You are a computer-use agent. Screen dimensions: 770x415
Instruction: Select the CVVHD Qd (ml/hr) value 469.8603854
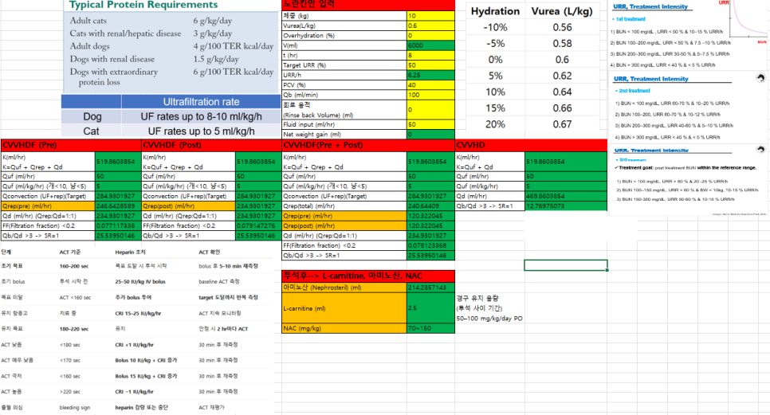[x=565, y=195]
